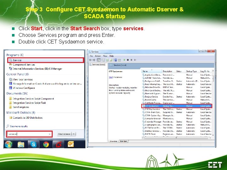Sort by Startup Type column header

[x=192, y=71]
